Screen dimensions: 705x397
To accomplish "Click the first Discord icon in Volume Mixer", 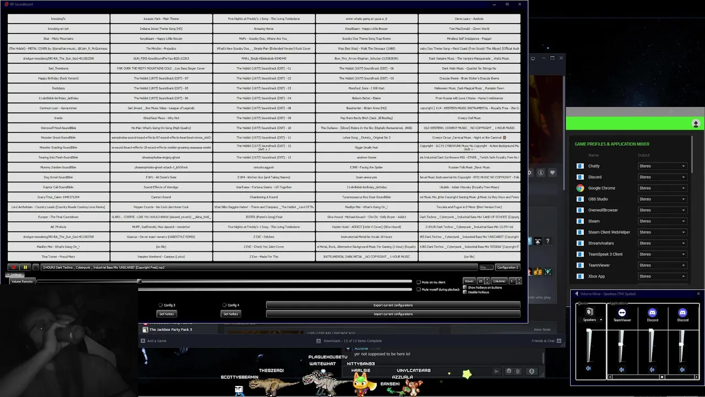I will pyautogui.click(x=652, y=313).
